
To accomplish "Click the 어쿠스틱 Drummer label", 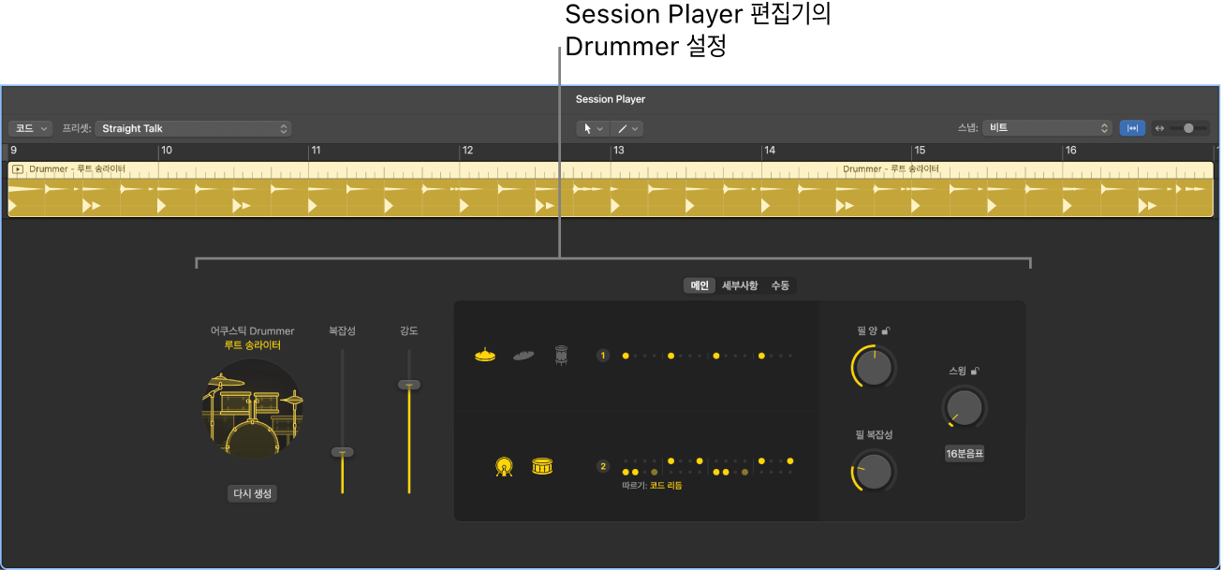I will (x=252, y=331).
